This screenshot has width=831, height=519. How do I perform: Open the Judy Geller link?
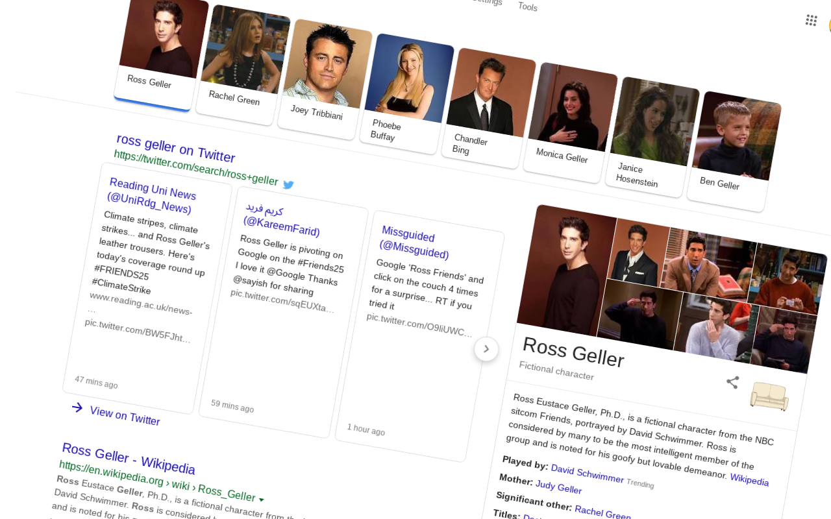click(558, 487)
